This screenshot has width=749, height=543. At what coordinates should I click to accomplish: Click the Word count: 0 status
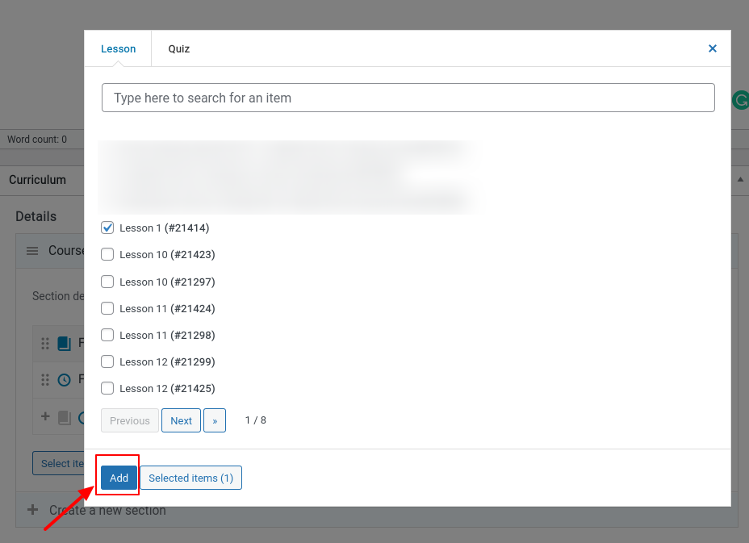click(x=37, y=139)
